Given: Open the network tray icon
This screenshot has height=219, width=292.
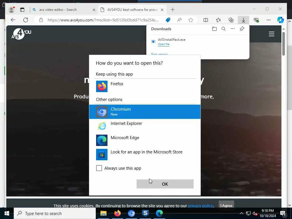Looking at the screenshot, I should pyautogui.click(x=248, y=213).
